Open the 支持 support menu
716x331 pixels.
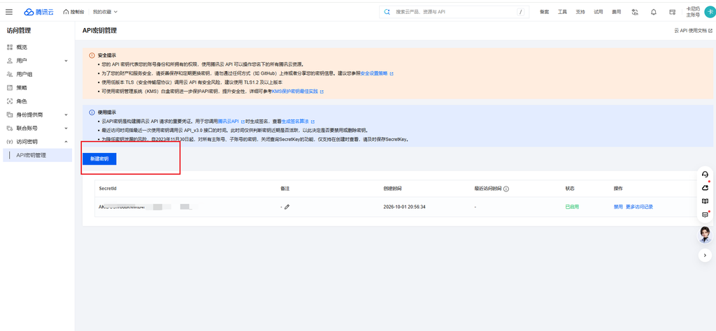(580, 12)
